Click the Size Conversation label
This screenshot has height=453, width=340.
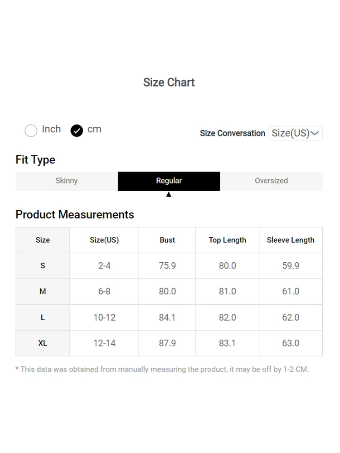click(233, 133)
